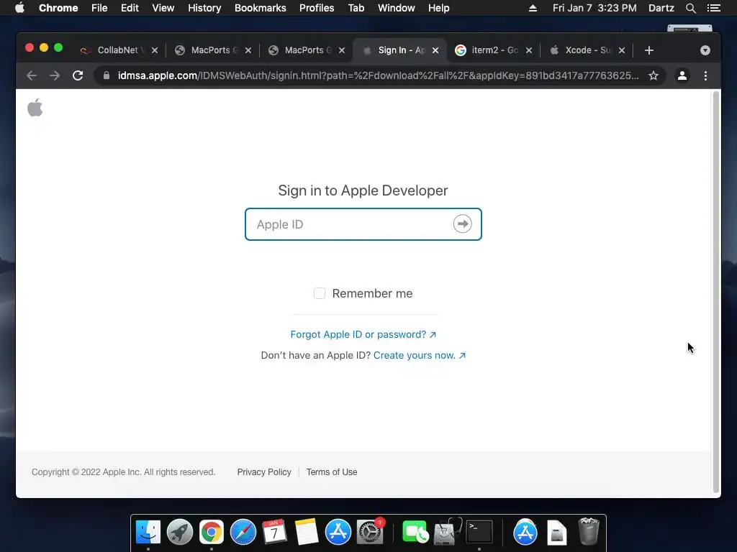This screenshot has width=737, height=552.
Task: Open Chrome's three-dot menu
Action: click(x=705, y=75)
